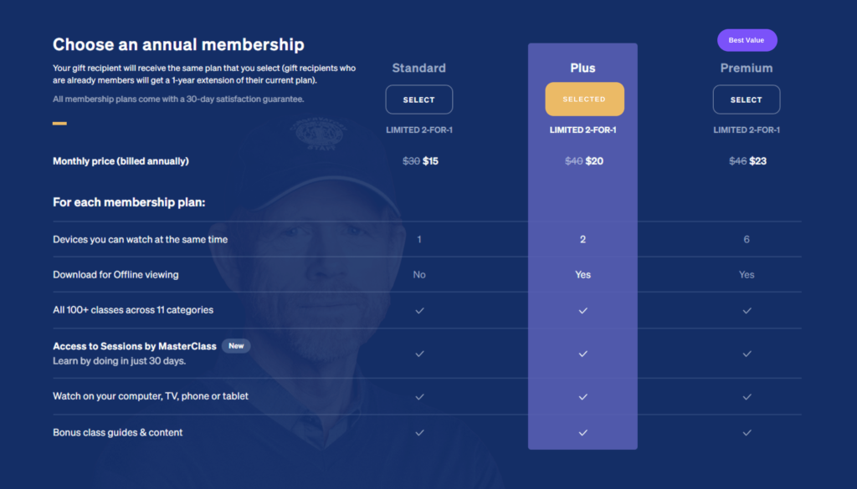
Task: Click Standard checkmark for Watch on your computer
Action: [419, 397]
